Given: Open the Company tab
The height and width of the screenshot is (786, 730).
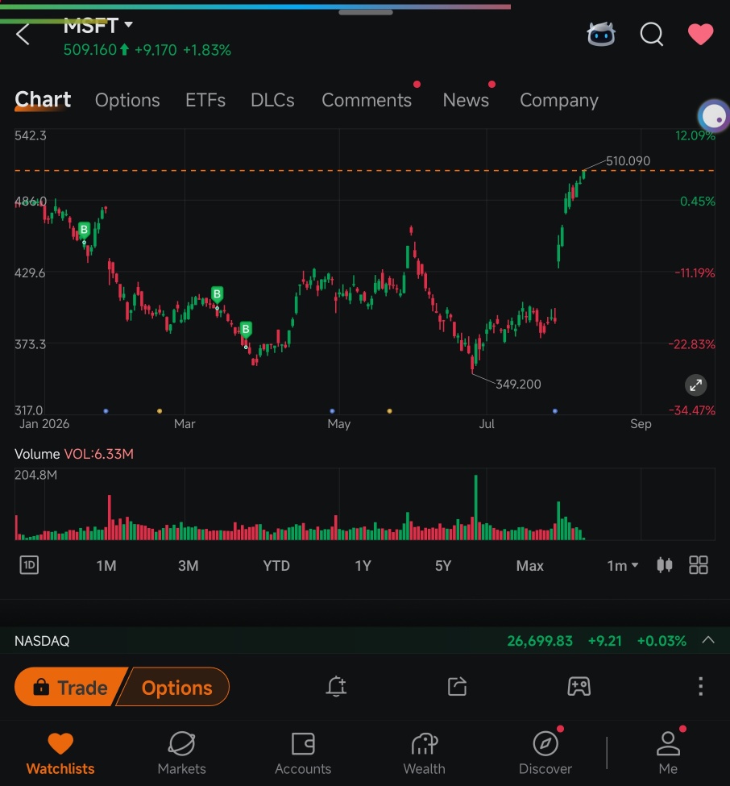Looking at the screenshot, I should [x=558, y=100].
